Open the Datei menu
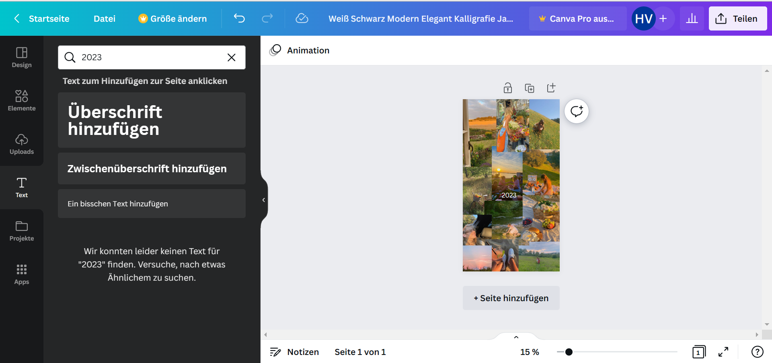772x363 pixels. click(105, 18)
